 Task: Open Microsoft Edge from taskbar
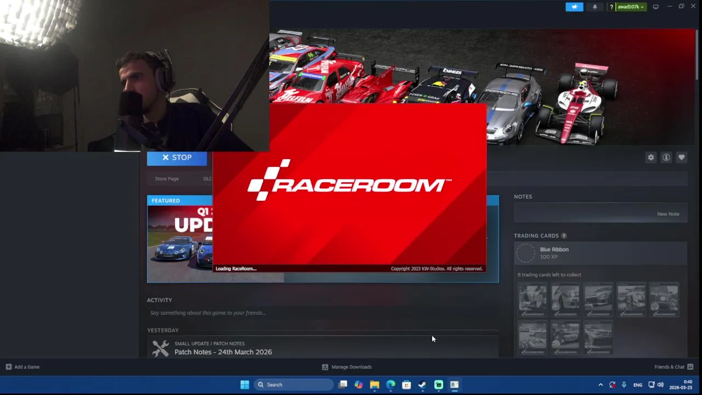(390, 385)
